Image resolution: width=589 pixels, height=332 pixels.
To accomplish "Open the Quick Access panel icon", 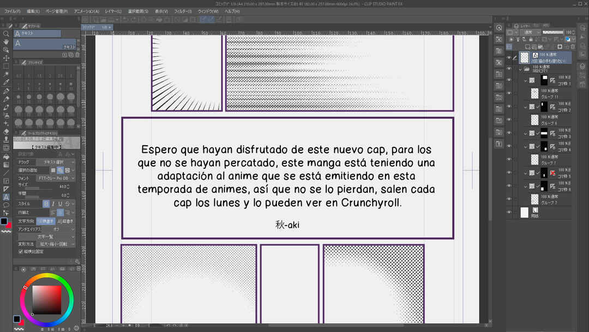I will [499, 28].
